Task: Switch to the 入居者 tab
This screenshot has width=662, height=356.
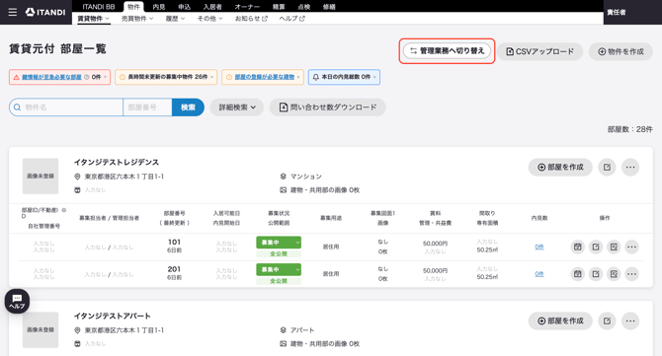Action: (212, 7)
